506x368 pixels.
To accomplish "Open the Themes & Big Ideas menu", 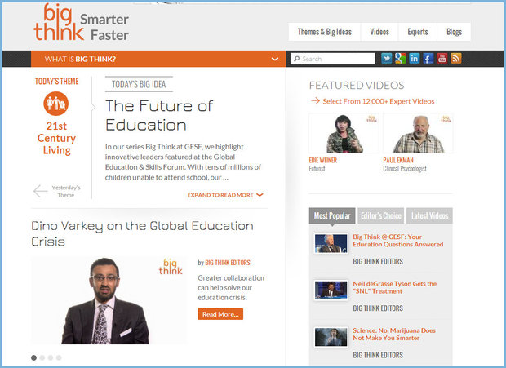I will tap(324, 32).
